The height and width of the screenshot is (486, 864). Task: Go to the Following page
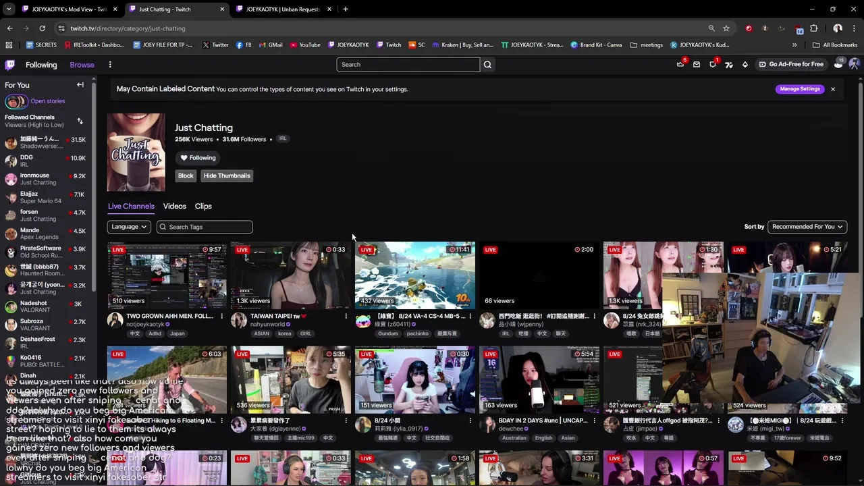(x=41, y=65)
